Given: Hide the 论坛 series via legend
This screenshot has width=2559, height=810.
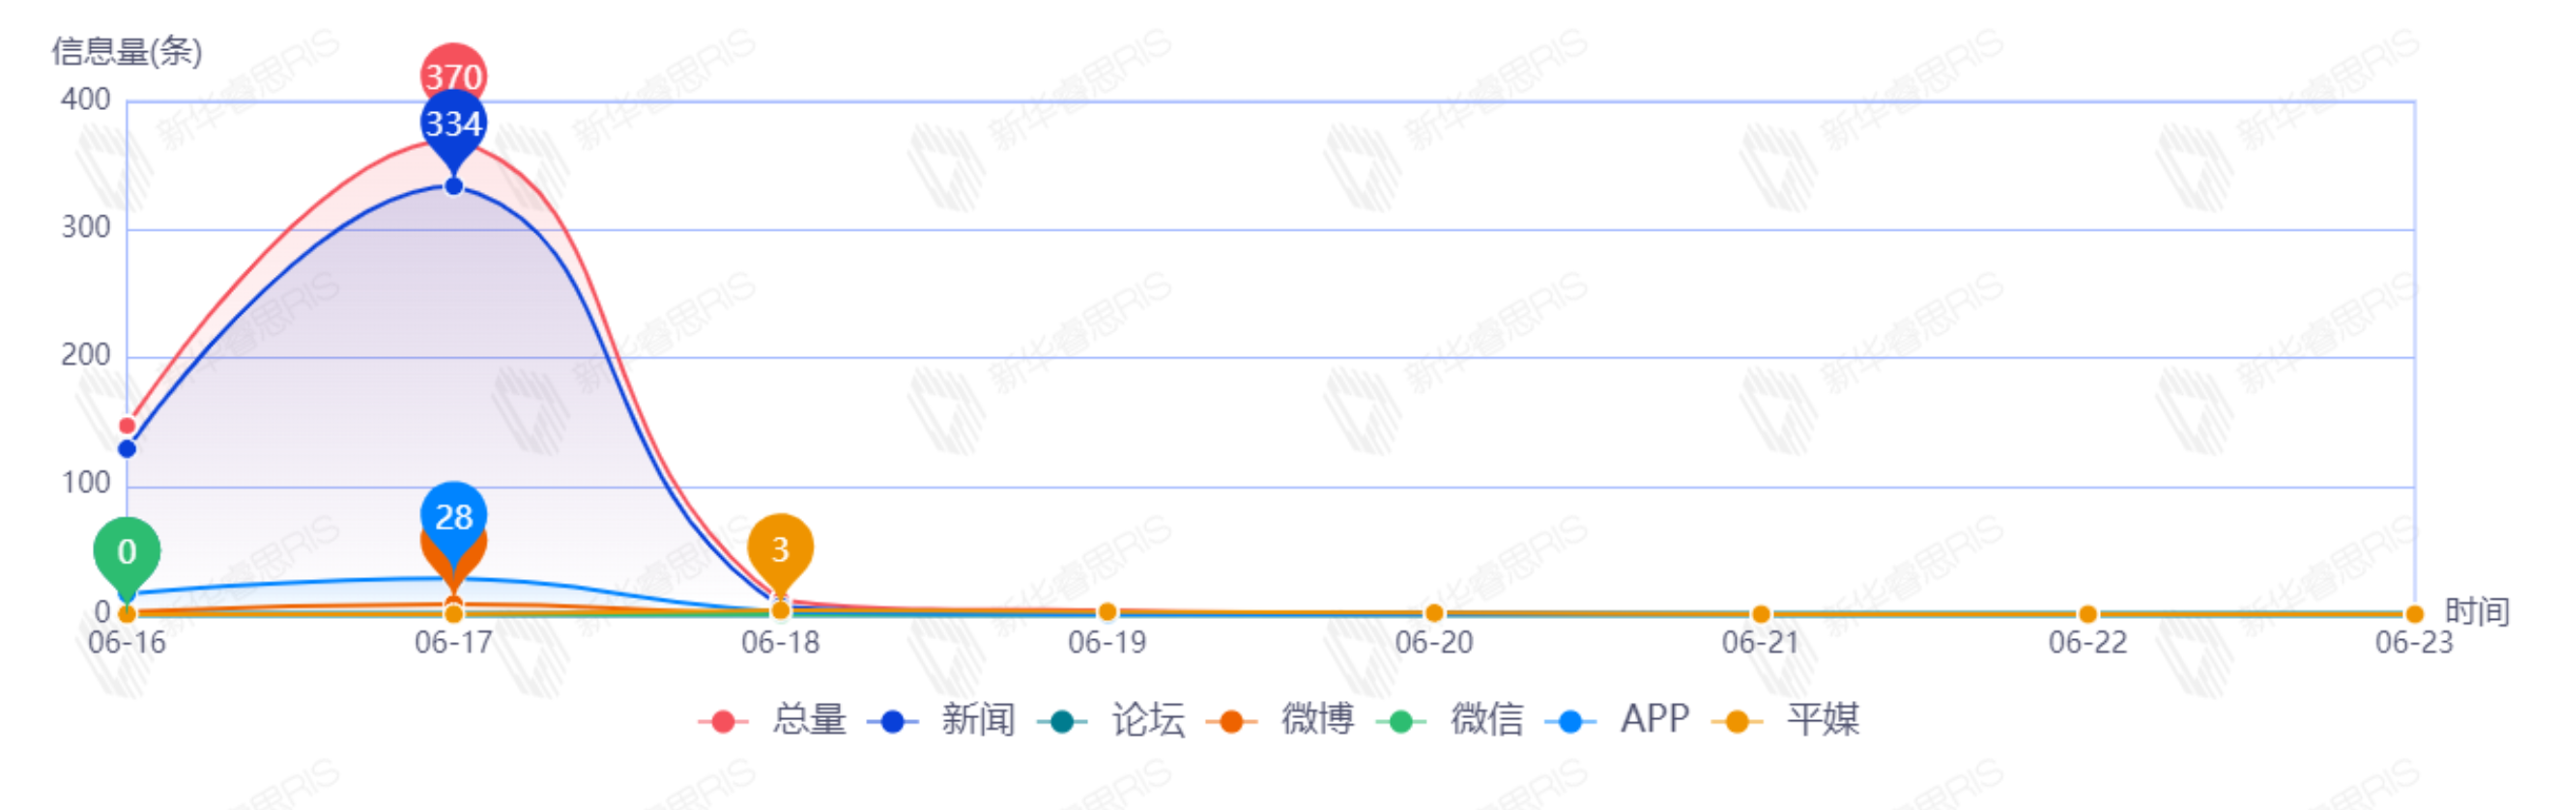Looking at the screenshot, I should (x=1110, y=719).
